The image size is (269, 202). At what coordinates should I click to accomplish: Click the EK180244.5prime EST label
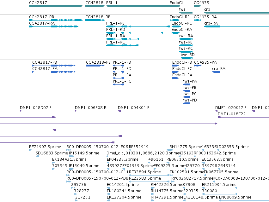coord(124,191)
